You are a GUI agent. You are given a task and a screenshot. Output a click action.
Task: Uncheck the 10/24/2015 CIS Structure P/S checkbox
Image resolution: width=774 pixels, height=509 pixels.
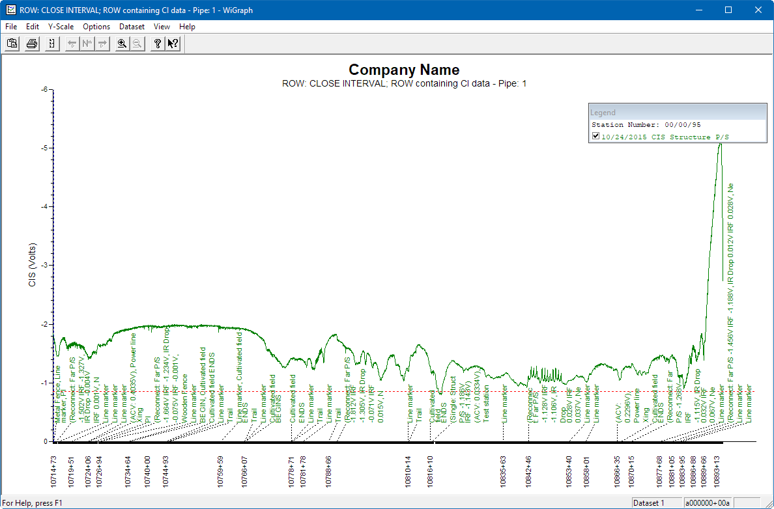click(595, 136)
